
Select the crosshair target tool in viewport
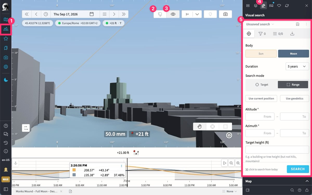pyautogui.click(x=213, y=126)
